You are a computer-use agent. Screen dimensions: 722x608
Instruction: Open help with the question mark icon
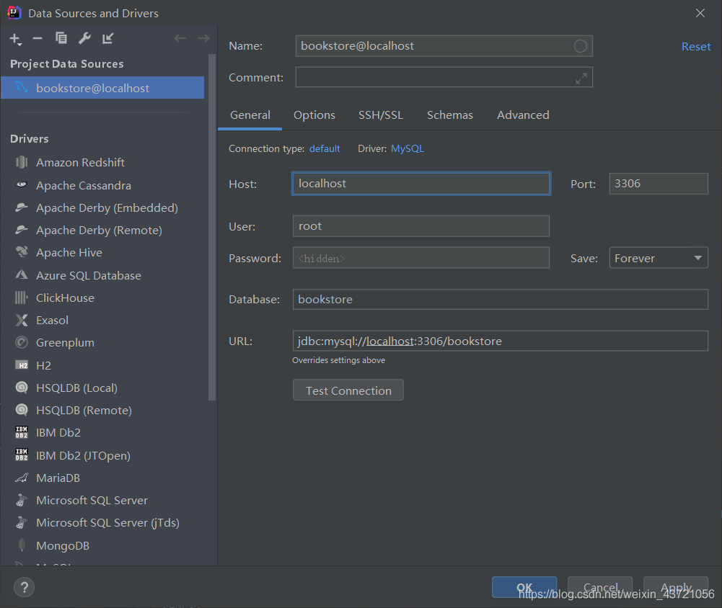(24, 587)
